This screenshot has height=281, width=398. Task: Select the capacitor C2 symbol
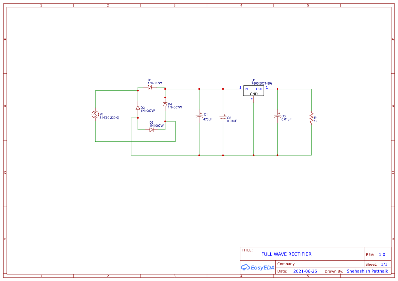pos(223,118)
